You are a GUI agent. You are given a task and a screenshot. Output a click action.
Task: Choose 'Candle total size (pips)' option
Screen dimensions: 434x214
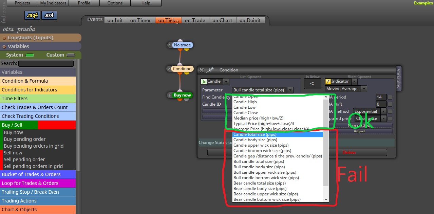(x=278, y=134)
